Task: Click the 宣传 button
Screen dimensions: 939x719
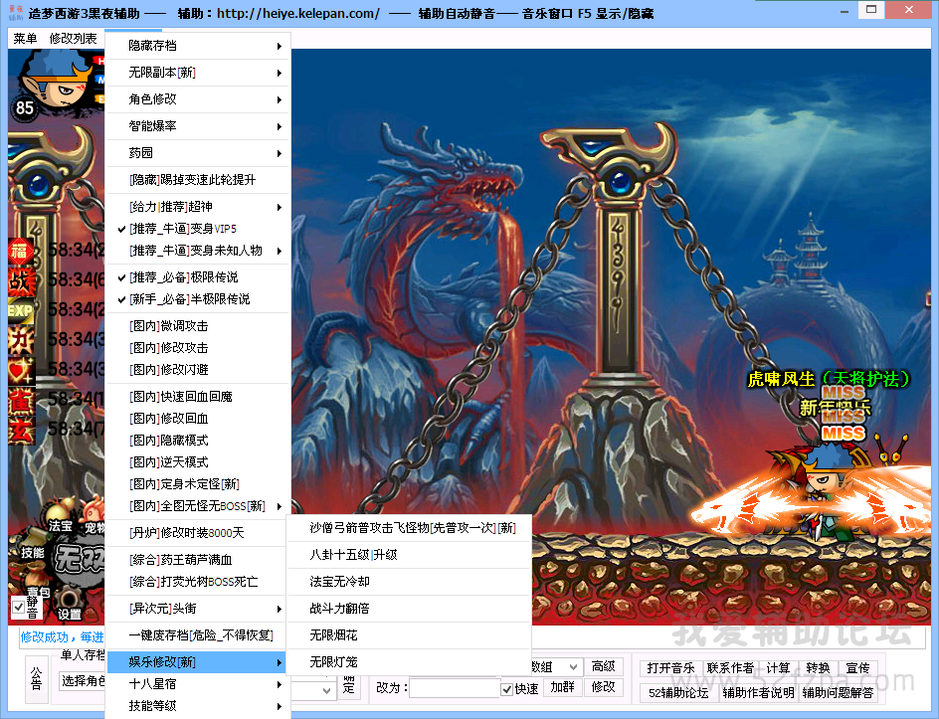Action: point(857,668)
